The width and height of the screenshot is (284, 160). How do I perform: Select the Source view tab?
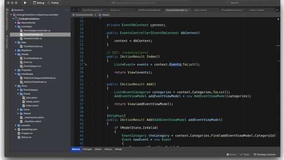(76, 149)
